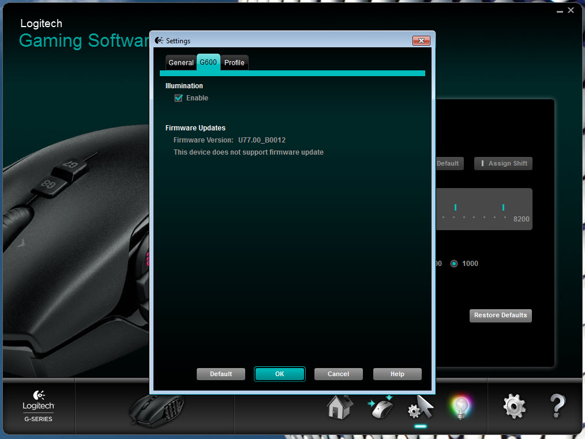Click the Settings dialog Logitech icon
585x439 pixels.
[159, 40]
